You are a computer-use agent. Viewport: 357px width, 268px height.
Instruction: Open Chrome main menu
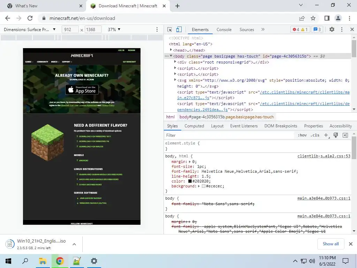tap(349, 18)
